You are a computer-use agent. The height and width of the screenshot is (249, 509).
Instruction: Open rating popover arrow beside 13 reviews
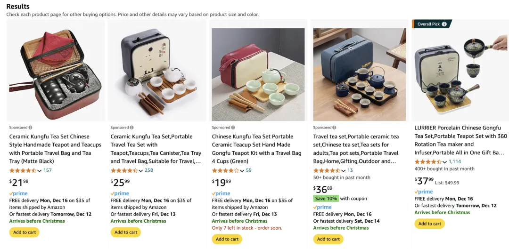coord(344,171)
